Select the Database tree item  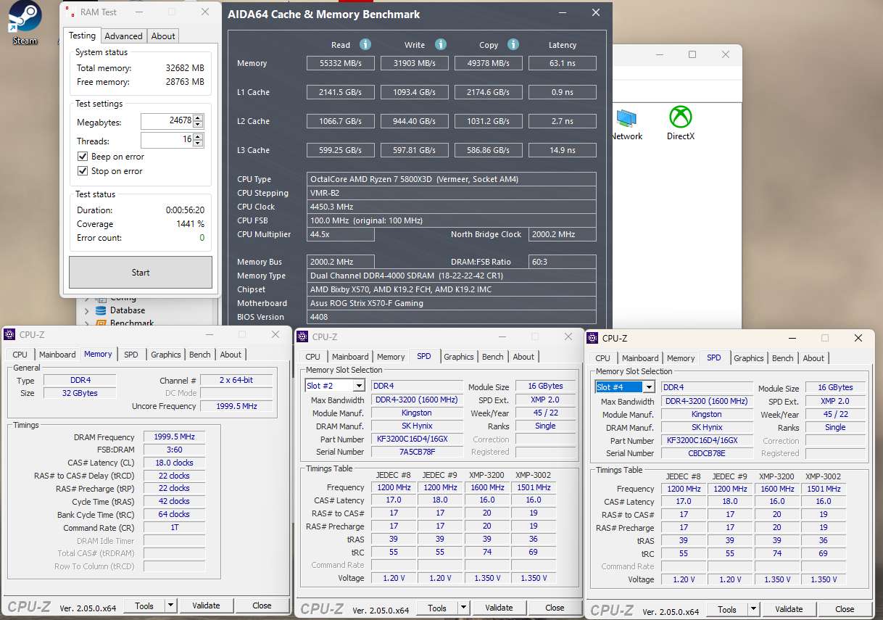click(128, 310)
